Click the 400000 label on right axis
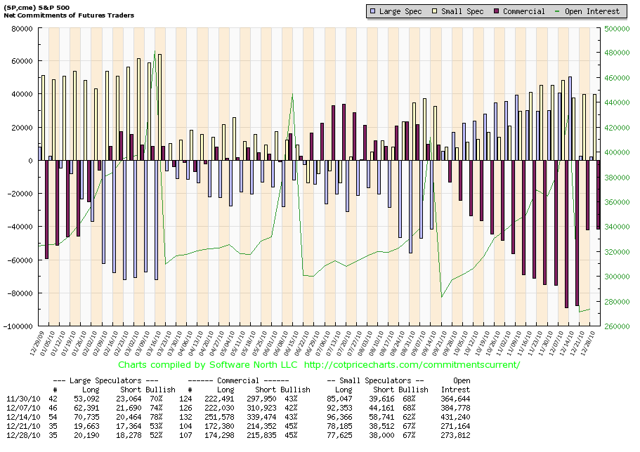The height and width of the screenshot is (452, 640). click(616, 152)
